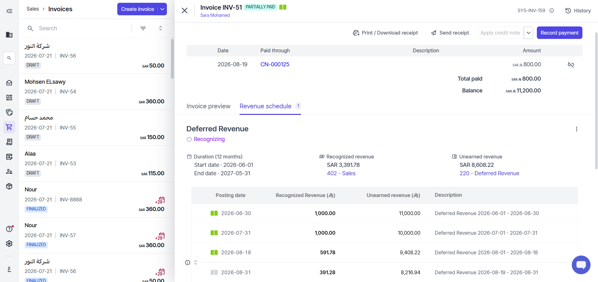Expand the Create invoice dropdown arrow
598x282 pixels.
(162, 9)
